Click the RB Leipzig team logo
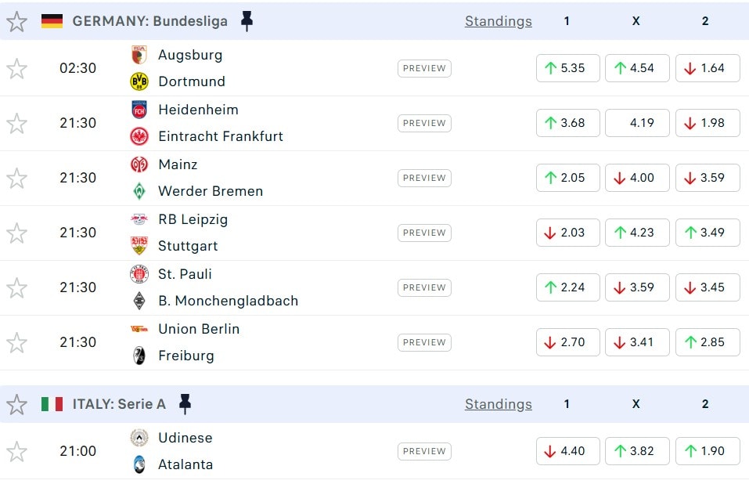Image resolution: width=749 pixels, height=484 pixels. pyautogui.click(x=139, y=219)
